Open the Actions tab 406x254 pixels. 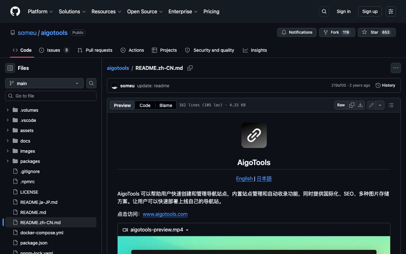tap(132, 50)
